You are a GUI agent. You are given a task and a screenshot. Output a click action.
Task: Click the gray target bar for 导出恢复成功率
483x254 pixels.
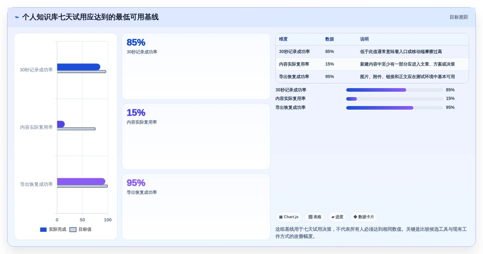coord(82,186)
